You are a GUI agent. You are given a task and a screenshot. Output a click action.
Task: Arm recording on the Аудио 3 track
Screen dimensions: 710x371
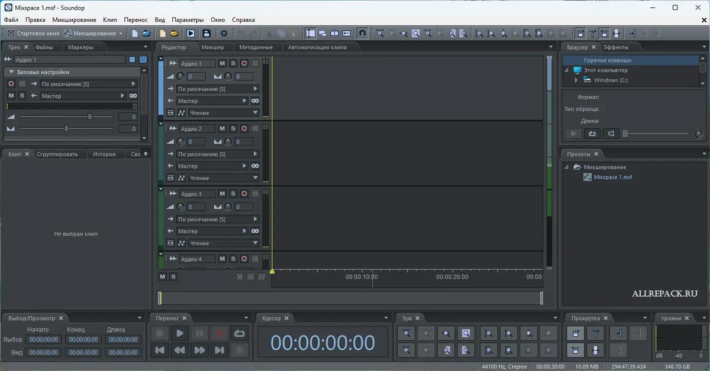244,194
